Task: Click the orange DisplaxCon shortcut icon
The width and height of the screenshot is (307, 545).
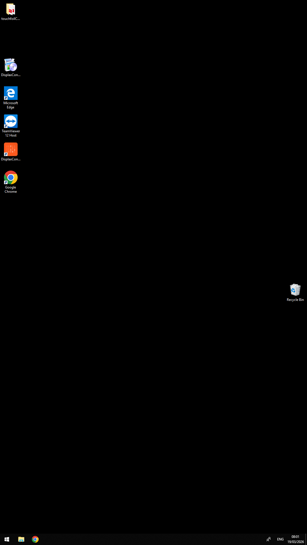Action: (x=11, y=149)
